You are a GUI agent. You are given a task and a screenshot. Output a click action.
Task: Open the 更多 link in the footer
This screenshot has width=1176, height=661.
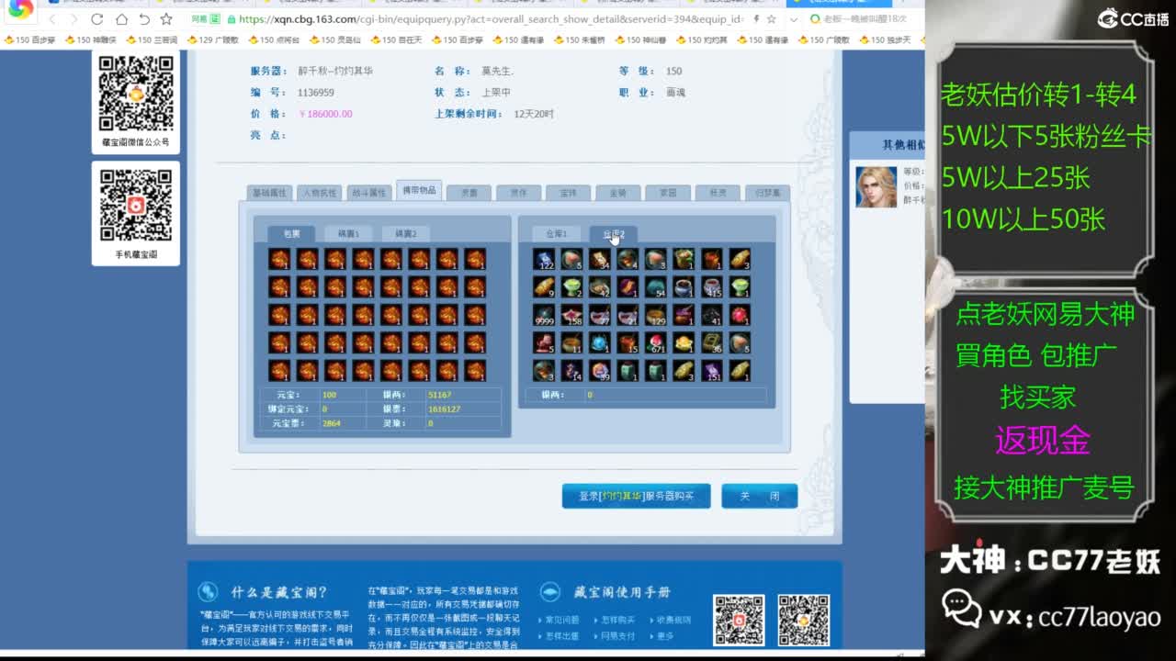click(x=665, y=636)
